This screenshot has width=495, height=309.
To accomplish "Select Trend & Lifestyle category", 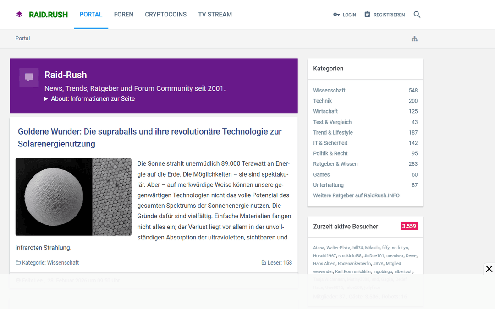I will point(333,132).
